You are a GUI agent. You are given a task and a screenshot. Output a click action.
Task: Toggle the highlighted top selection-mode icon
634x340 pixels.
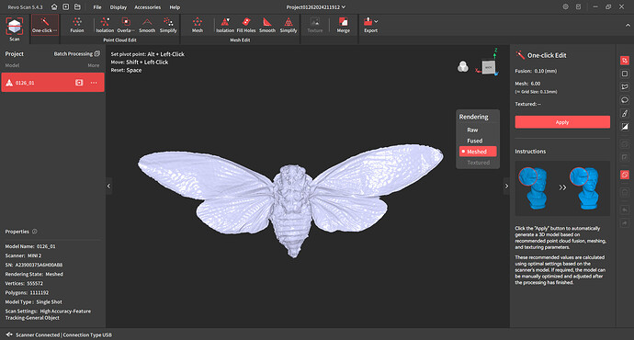coord(625,61)
